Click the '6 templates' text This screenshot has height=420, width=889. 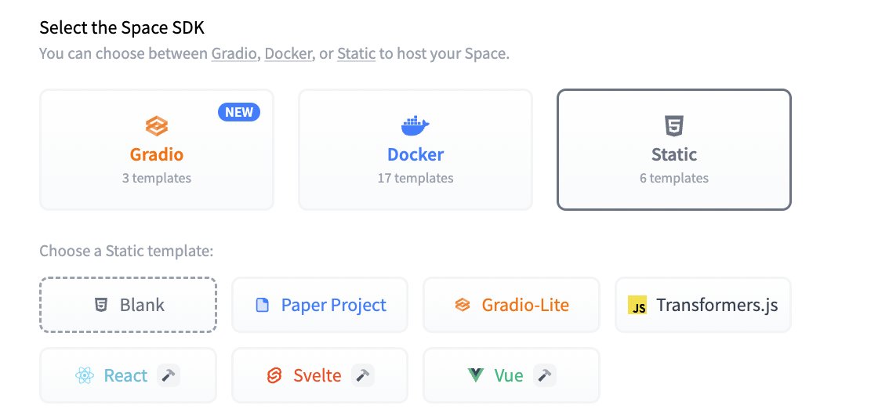tap(674, 178)
